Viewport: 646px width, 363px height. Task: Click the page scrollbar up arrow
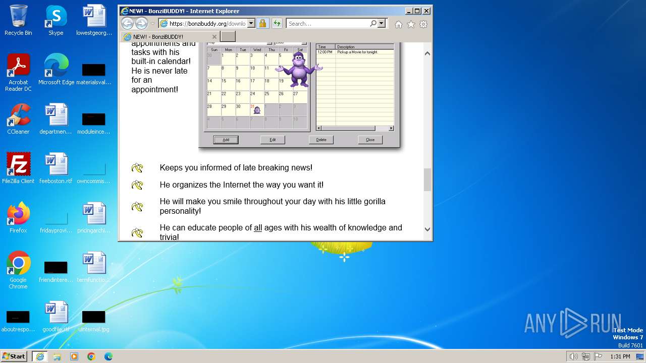click(x=427, y=53)
